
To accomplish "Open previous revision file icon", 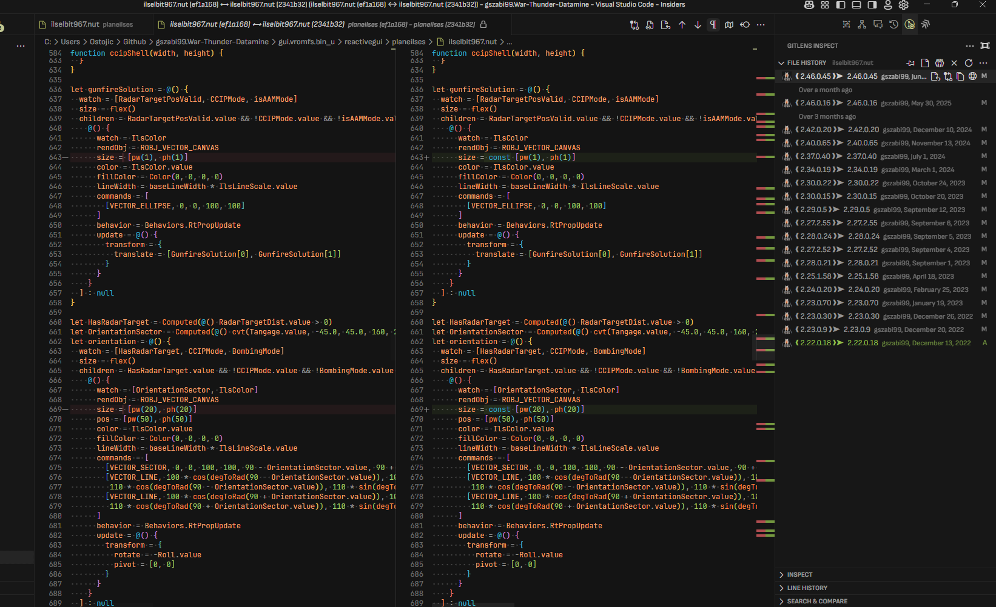I will [x=650, y=25].
